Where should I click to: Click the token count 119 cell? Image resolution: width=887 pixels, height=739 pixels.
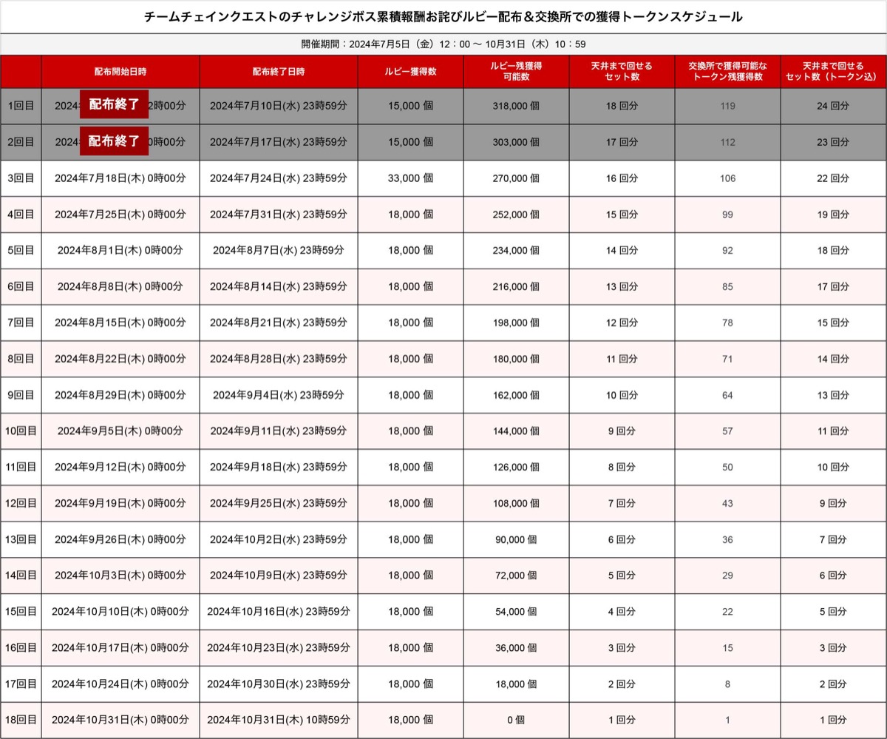point(727,106)
